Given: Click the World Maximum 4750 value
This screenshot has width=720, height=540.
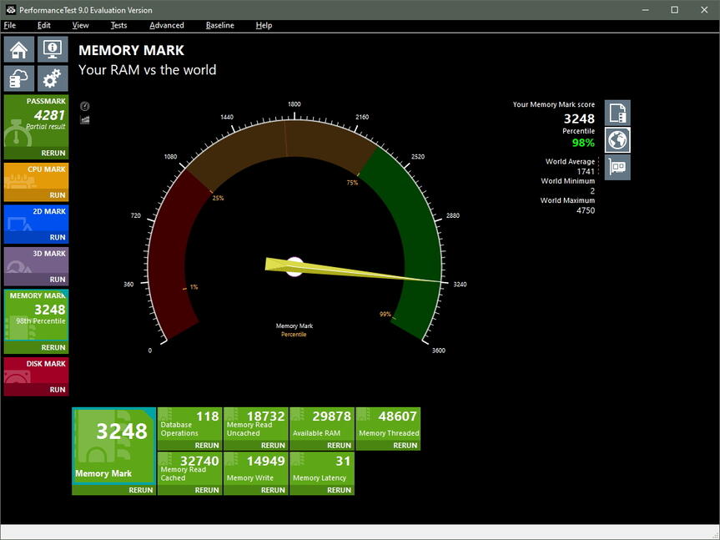Looking at the screenshot, I should pos(586,210).
